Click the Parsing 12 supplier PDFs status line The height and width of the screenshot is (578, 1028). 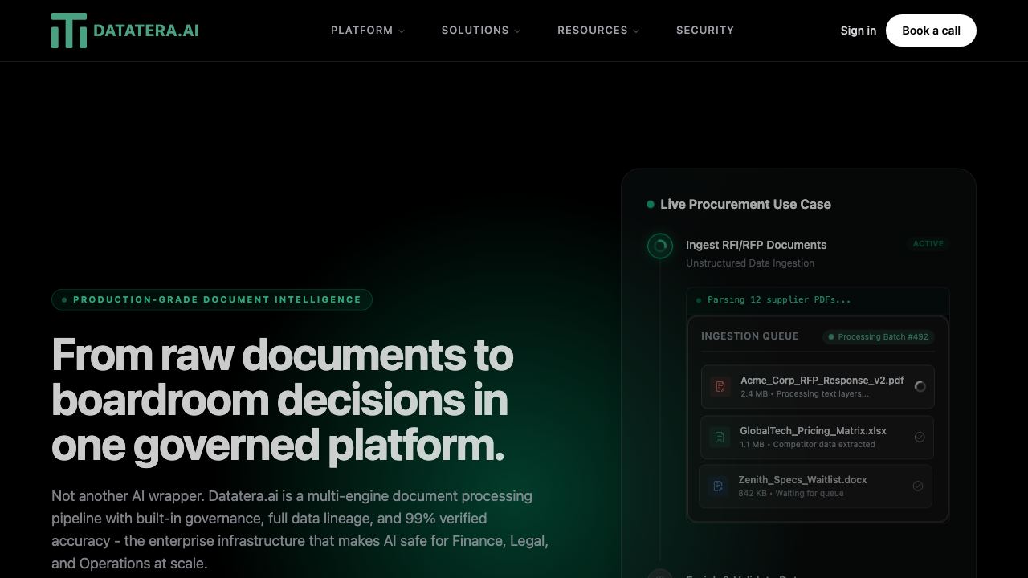pyautogui.click(x=779, y=299)
